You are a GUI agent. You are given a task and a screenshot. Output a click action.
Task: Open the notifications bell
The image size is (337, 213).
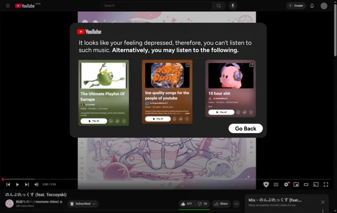[x=312, y=6]
